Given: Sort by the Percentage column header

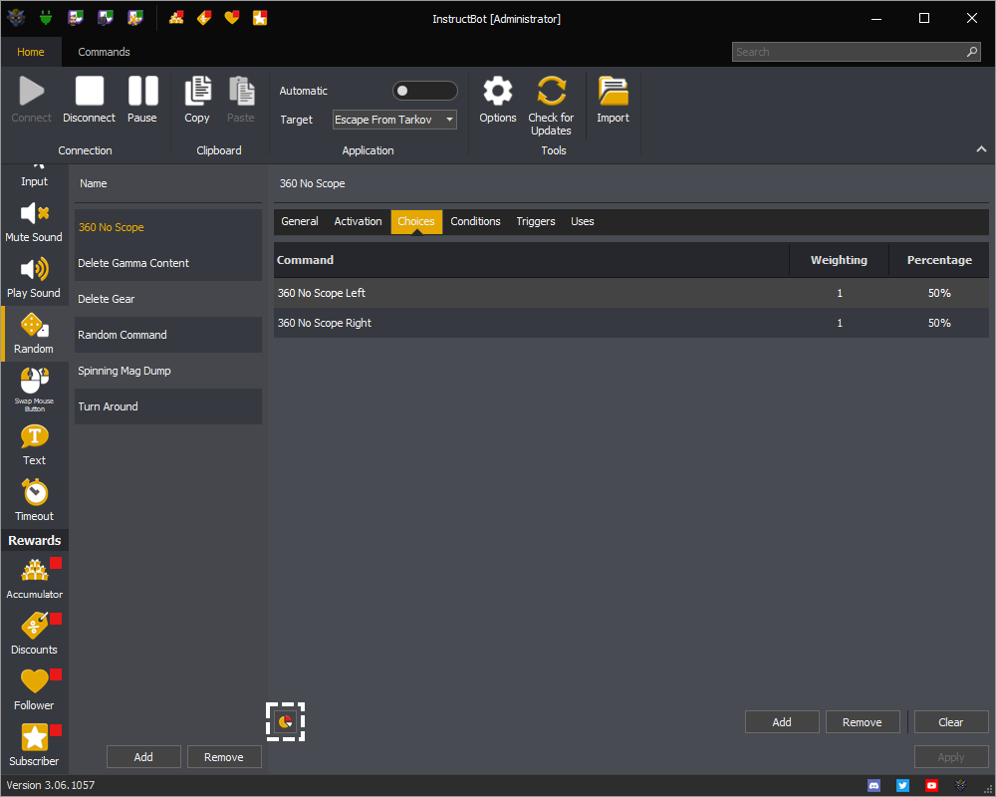Looking at the screenshot, I should click(x=939, y=260).
